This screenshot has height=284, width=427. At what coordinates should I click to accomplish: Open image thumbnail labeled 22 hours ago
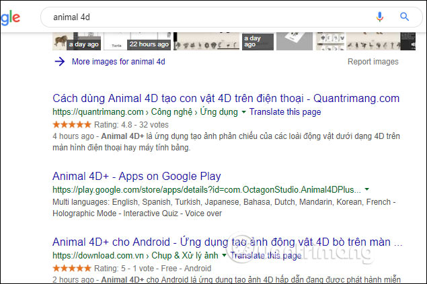(137, 42)
